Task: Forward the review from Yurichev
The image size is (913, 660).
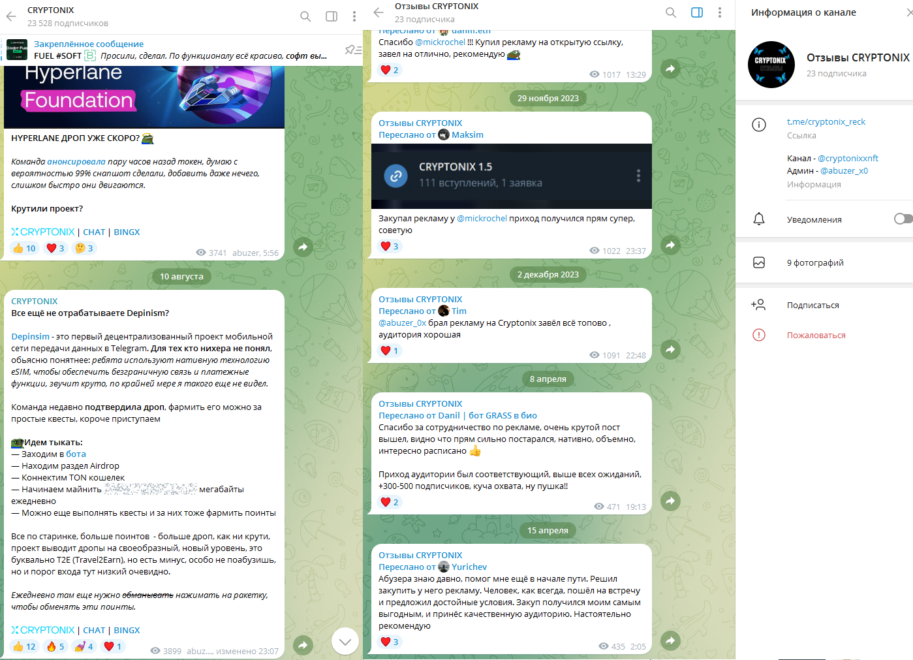Action: coord(670,640)
